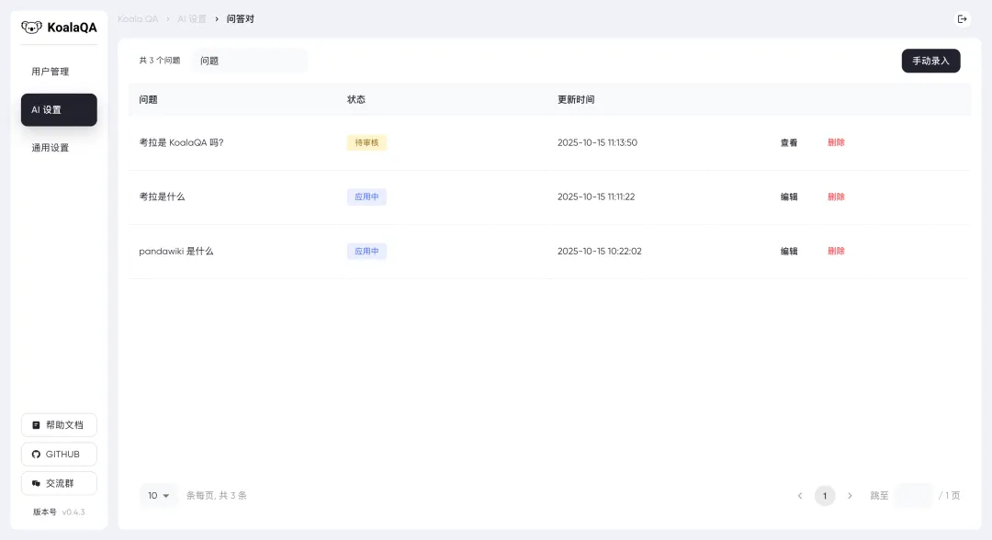992x540 pixels.
Task: Click the 跳至 page jump input
Action: point(913,496)
